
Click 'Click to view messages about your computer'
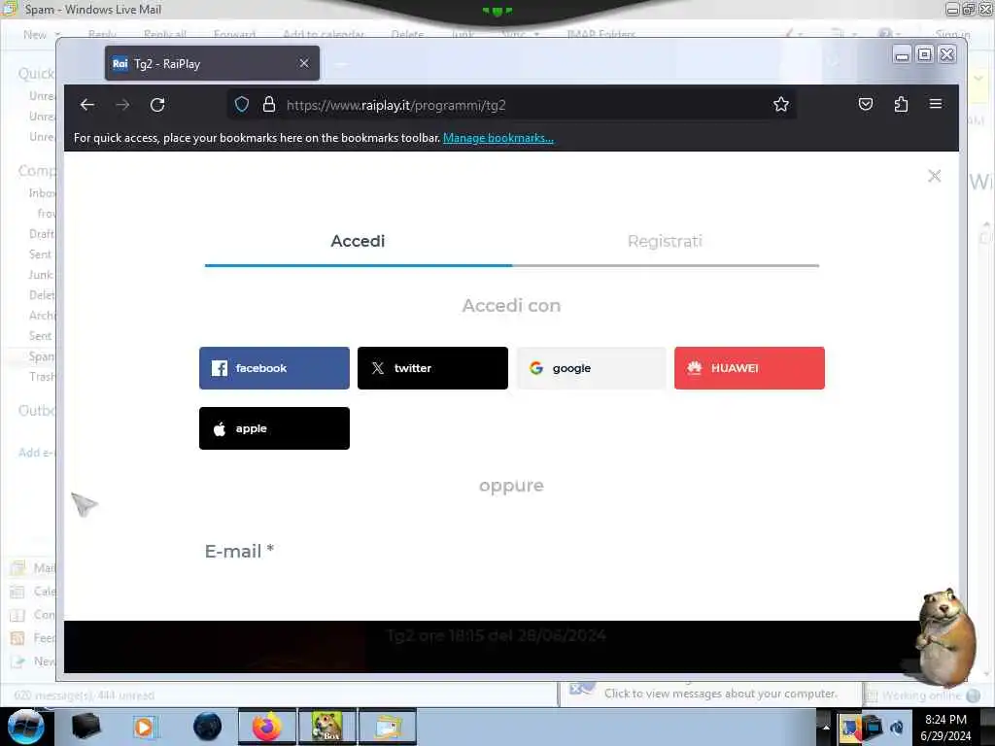[x=721, y=694]
